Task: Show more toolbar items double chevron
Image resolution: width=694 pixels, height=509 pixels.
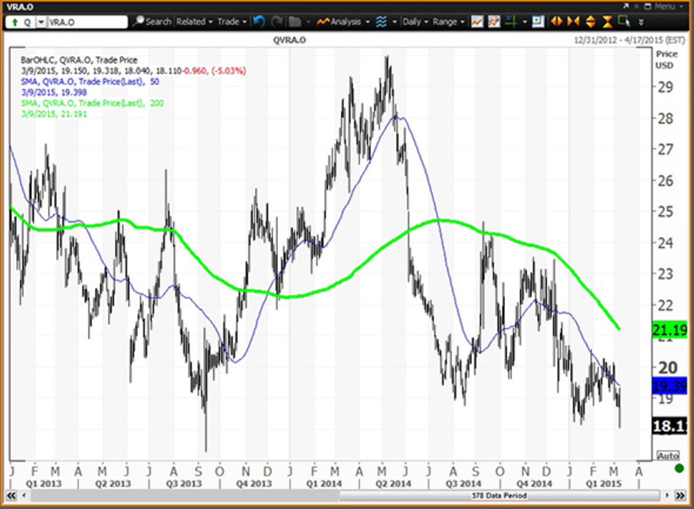Action: coord(641,22)
